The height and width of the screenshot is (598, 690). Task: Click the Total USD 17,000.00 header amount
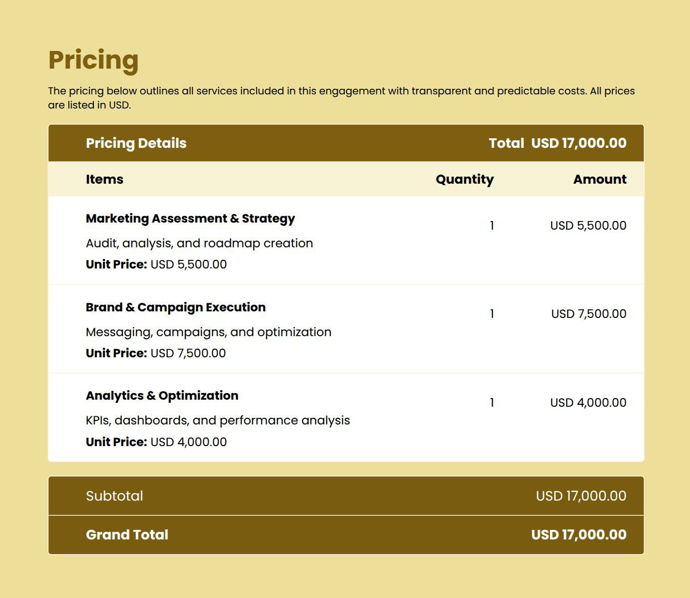(x=557, y=143)
